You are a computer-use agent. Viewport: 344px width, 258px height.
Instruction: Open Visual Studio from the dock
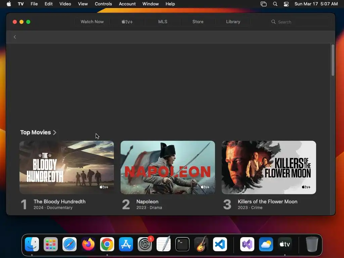click(x=247, y=244)
